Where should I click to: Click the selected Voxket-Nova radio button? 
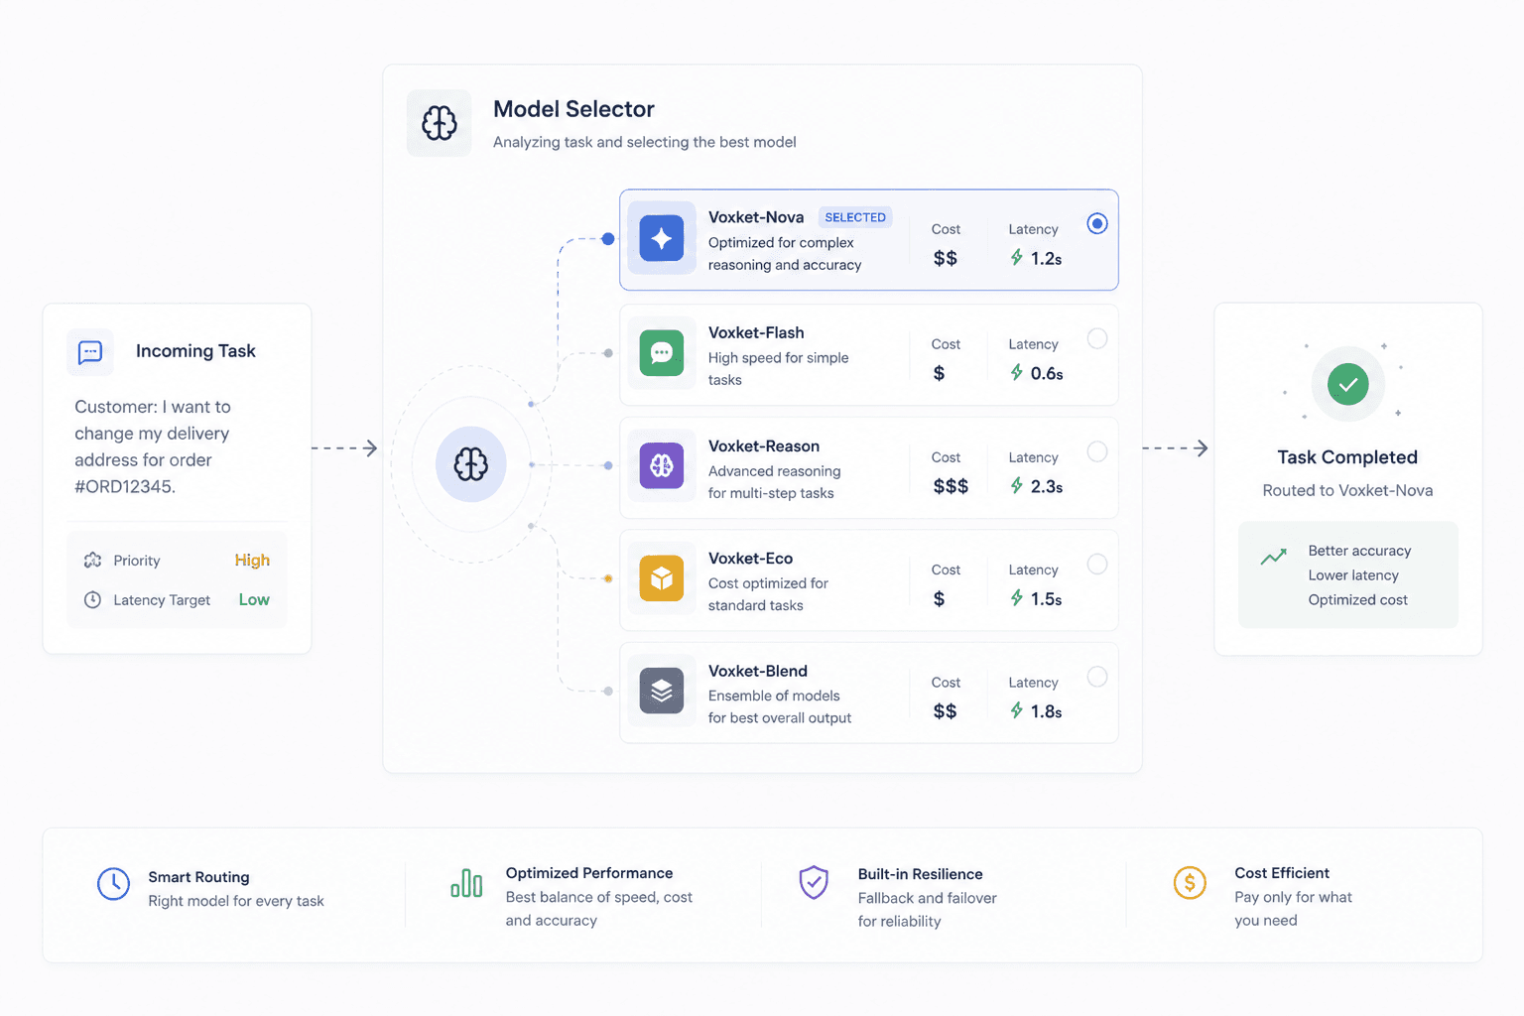click(1097, 223)
